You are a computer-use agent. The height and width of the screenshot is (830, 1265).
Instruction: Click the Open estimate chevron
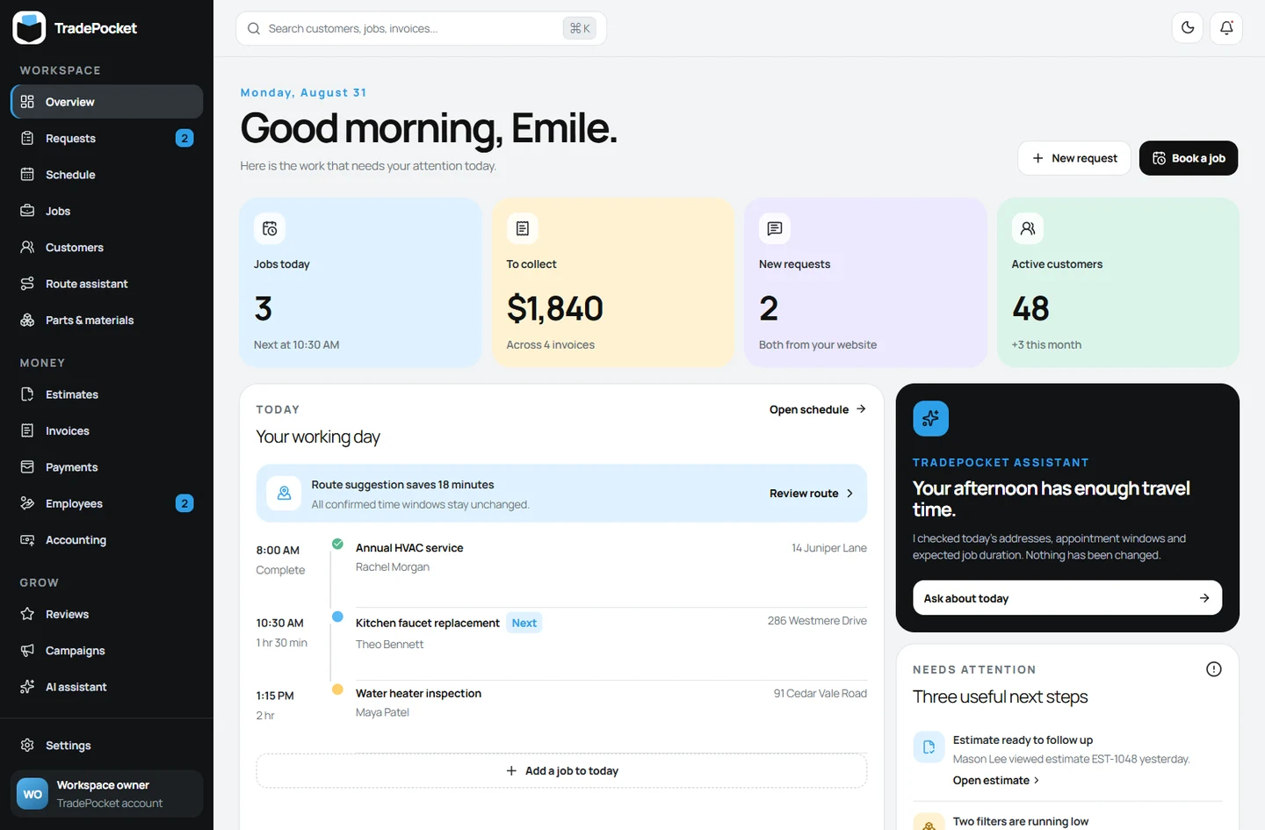click(x=1037, y=781)
